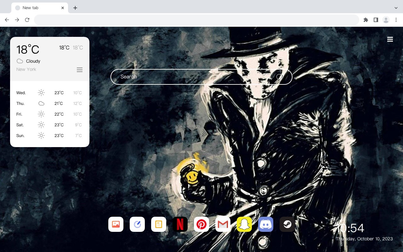Open the Gmail shortcut
403x252 pixels.
(x=223, y=224)
